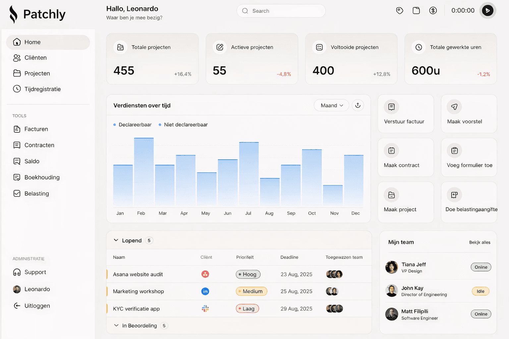The width and height of the screenshot is (509, 339).
Task: Open Verstuur factuur quick action
Action: tap(405, 114)
